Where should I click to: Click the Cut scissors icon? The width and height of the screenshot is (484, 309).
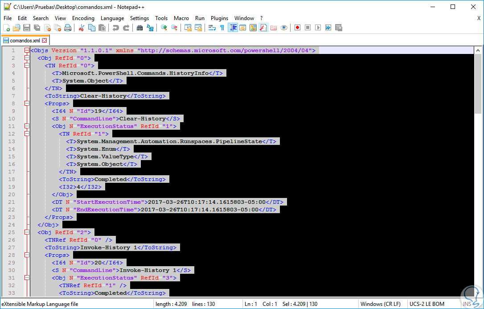coord(81,28)
